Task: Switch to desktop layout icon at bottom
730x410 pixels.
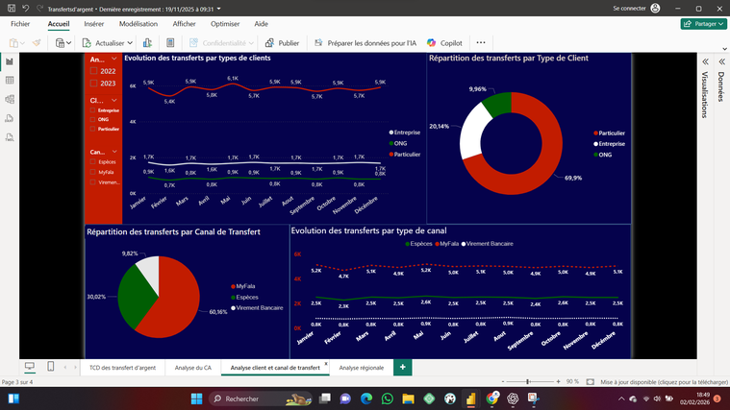Action: [30, 367]
